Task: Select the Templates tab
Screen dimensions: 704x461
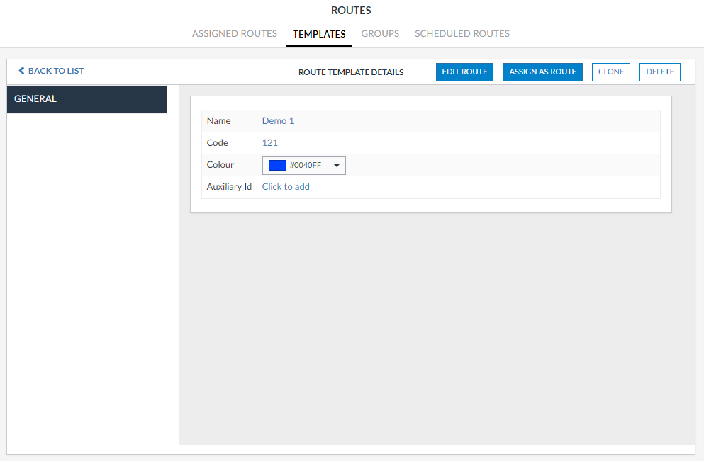Action: 319,34
